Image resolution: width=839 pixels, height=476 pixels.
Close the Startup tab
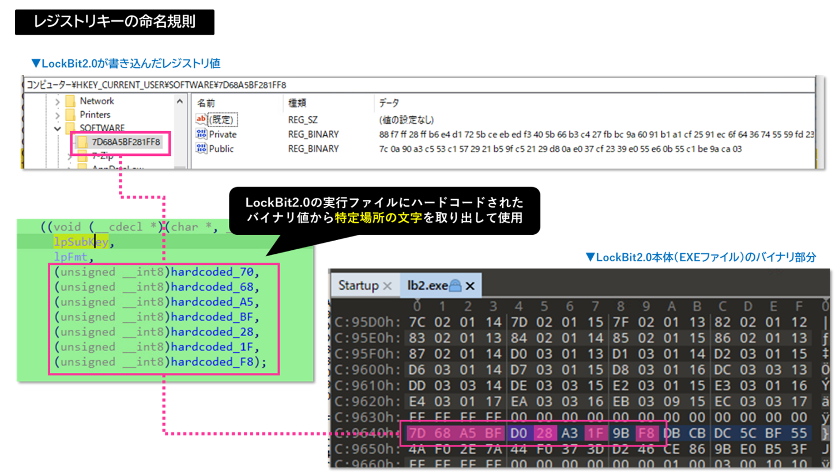[x=387, y=286]
